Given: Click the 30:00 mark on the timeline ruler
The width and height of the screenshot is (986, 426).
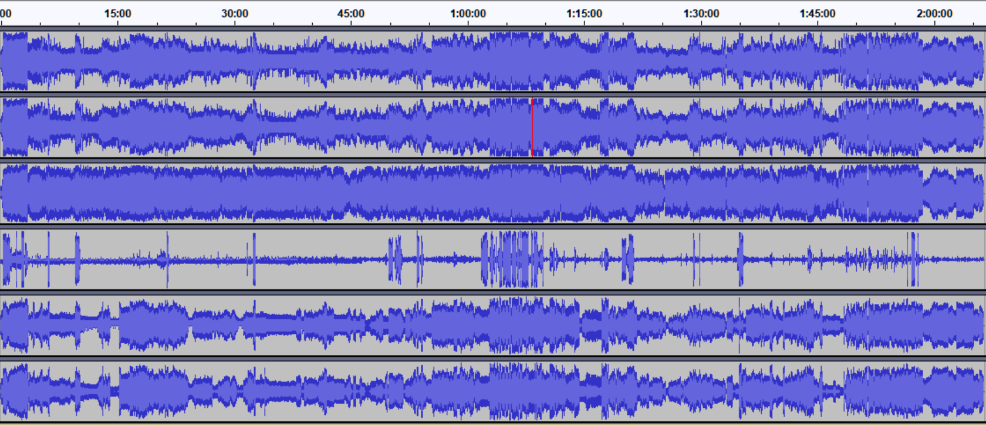Looking at the screenshot, I should pos(234,13).
